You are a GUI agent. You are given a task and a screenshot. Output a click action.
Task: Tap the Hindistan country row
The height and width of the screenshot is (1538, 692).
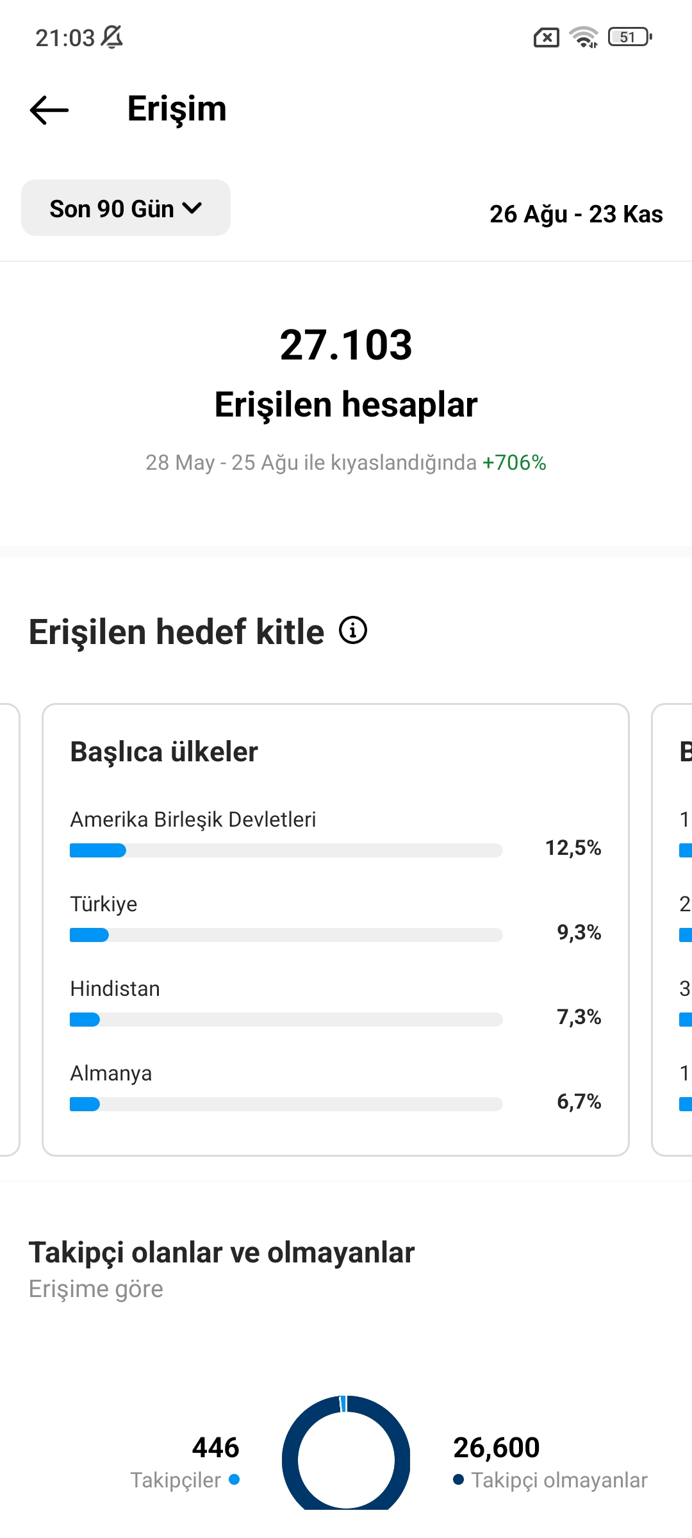[x=335, y=1003]
